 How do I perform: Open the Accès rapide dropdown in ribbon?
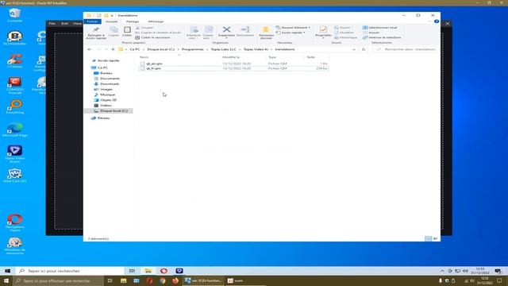pyautogui.click(x=291, y=33)
